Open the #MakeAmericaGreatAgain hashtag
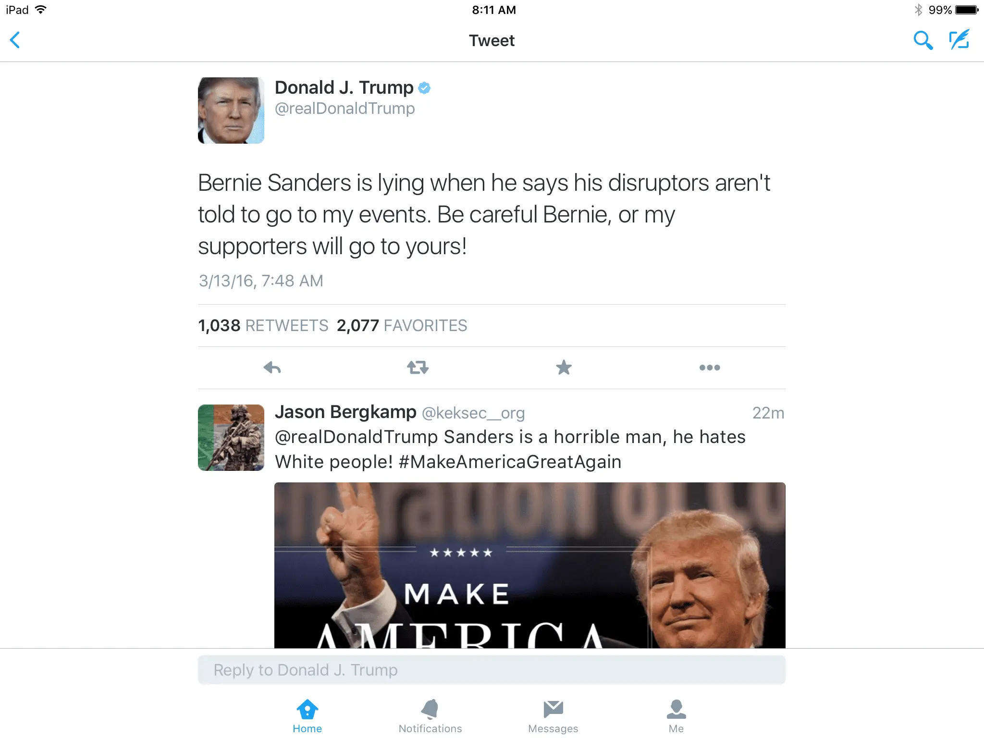The width and height of the screenshot is (984, 738). (x=510, y=462)
